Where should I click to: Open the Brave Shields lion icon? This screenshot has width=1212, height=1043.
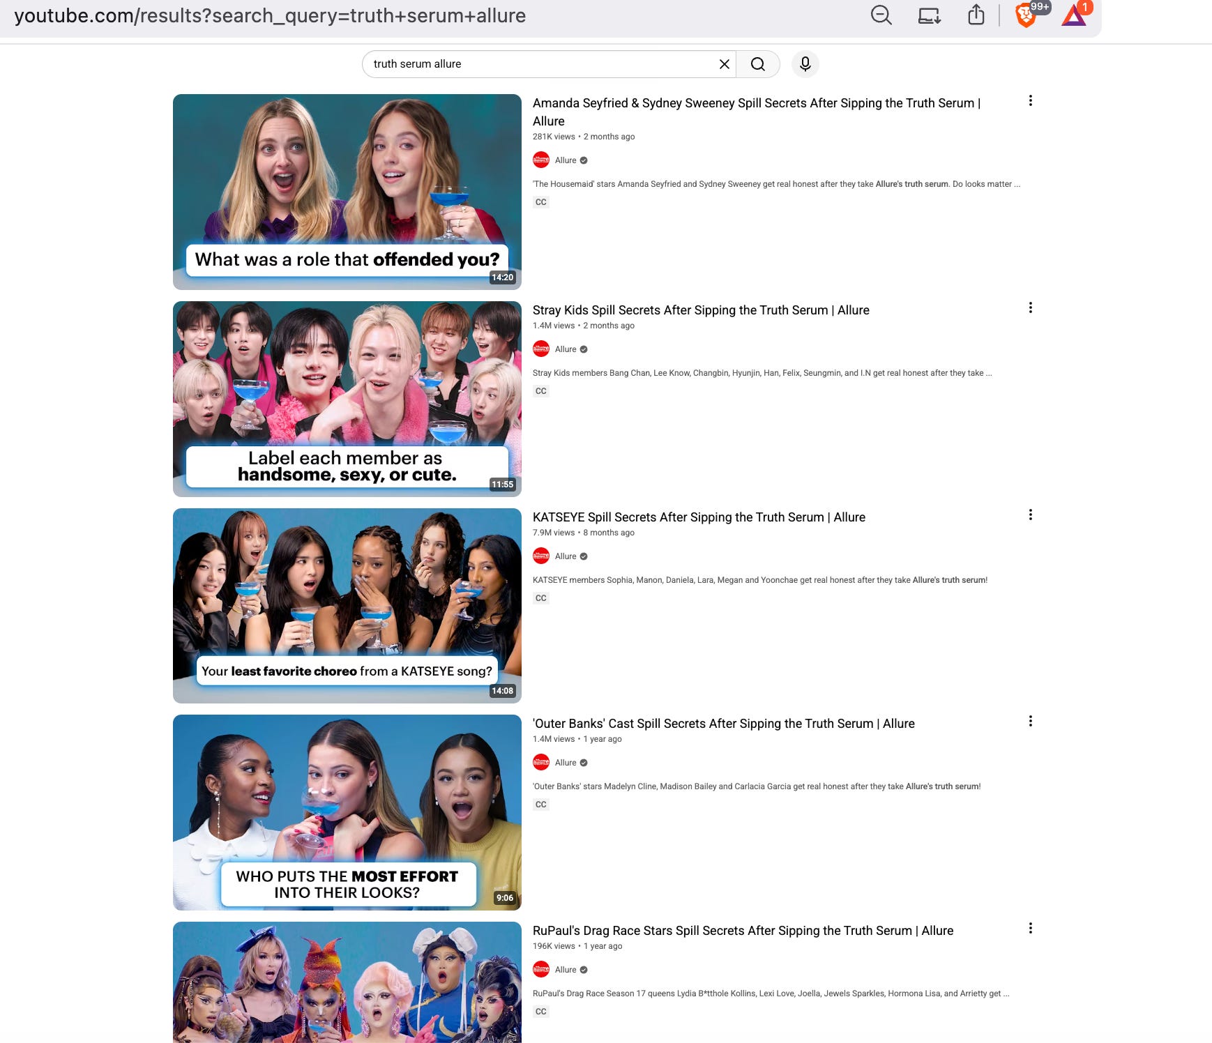[1025, 15]
